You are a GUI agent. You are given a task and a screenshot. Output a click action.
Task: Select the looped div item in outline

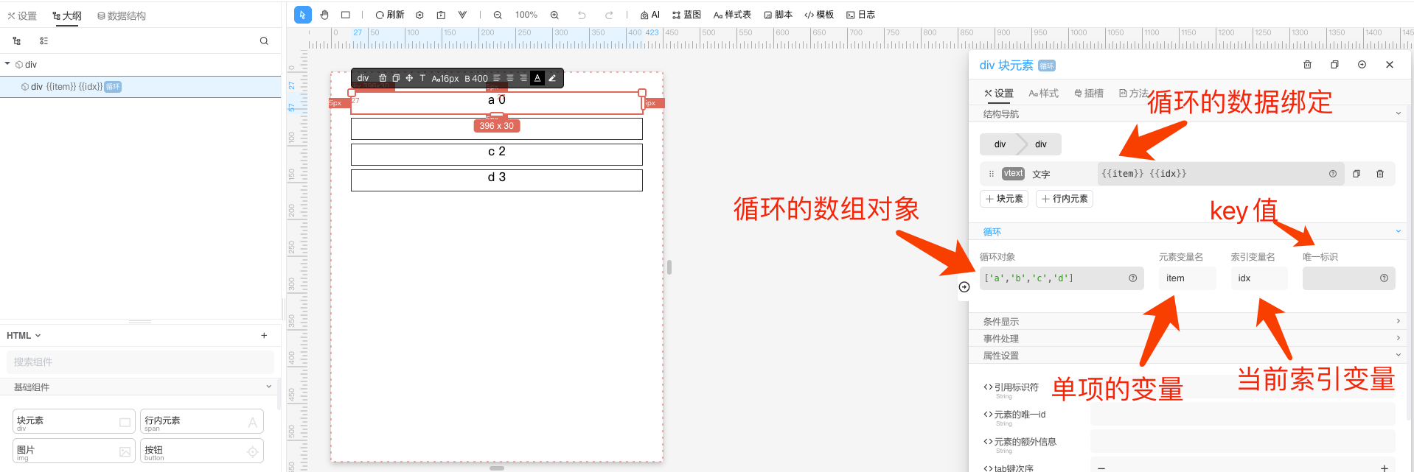[x=70, y=87]
